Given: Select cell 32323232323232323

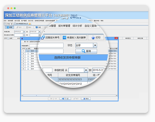Looking at the screenshot, I should point(73,79).
